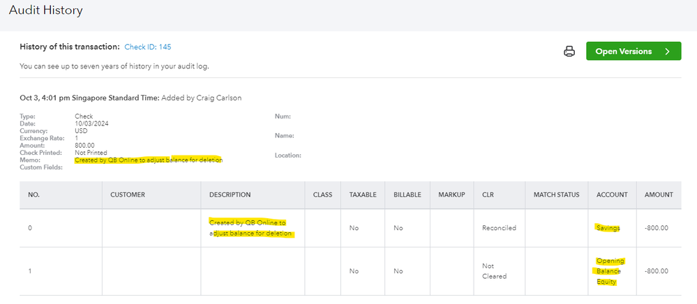Select the CUSTOMER column header
This screenshot has height=304, width=697.
(128, 195)
